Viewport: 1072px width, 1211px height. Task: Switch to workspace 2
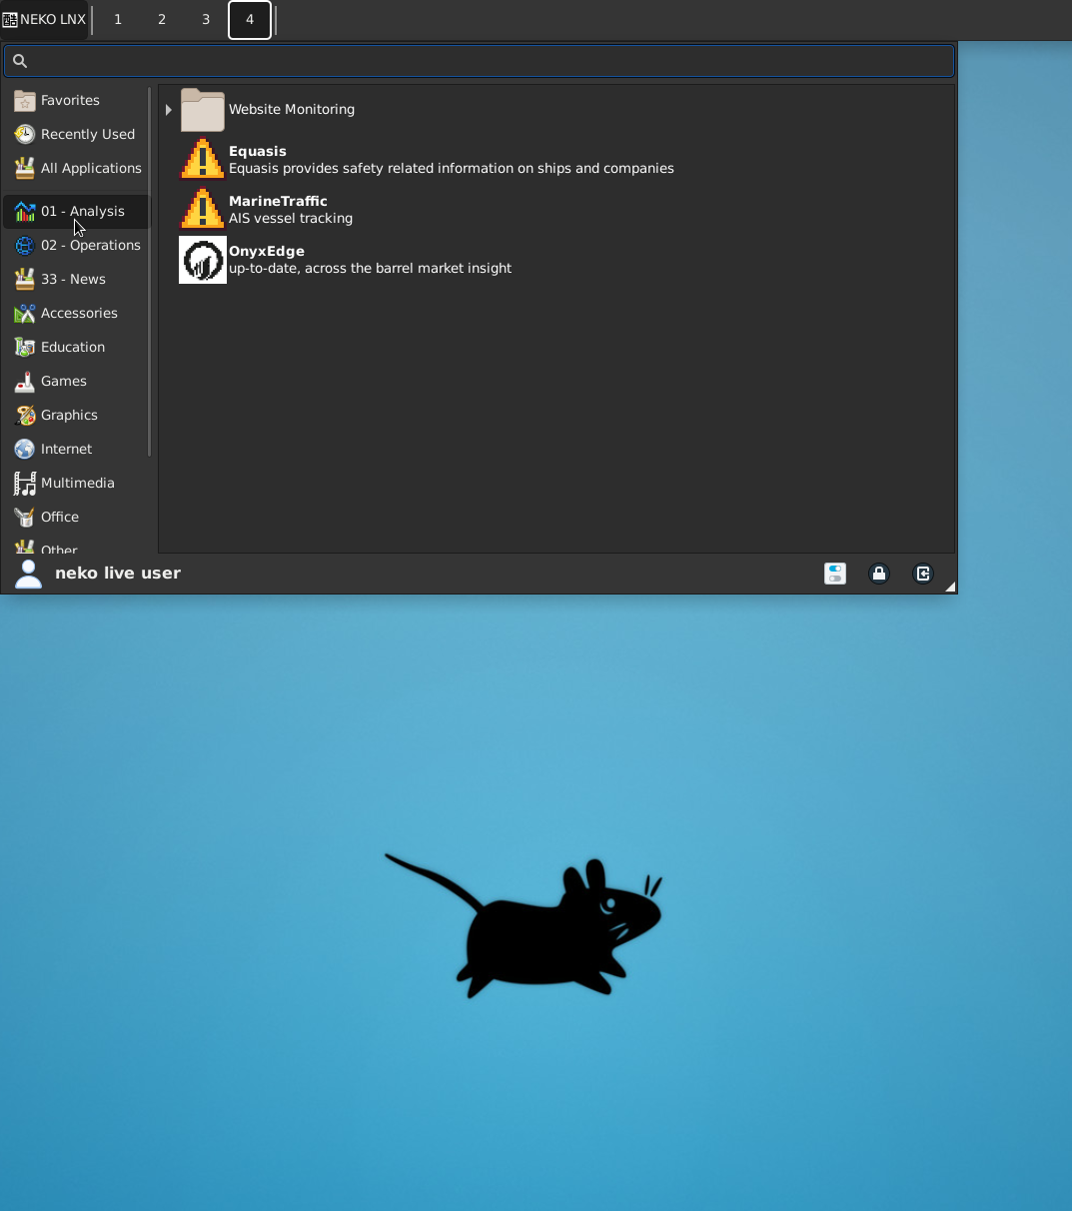[162, 19]
